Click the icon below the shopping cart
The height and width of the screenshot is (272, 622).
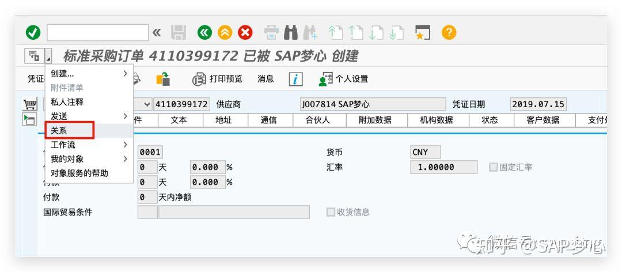(30, 119)
